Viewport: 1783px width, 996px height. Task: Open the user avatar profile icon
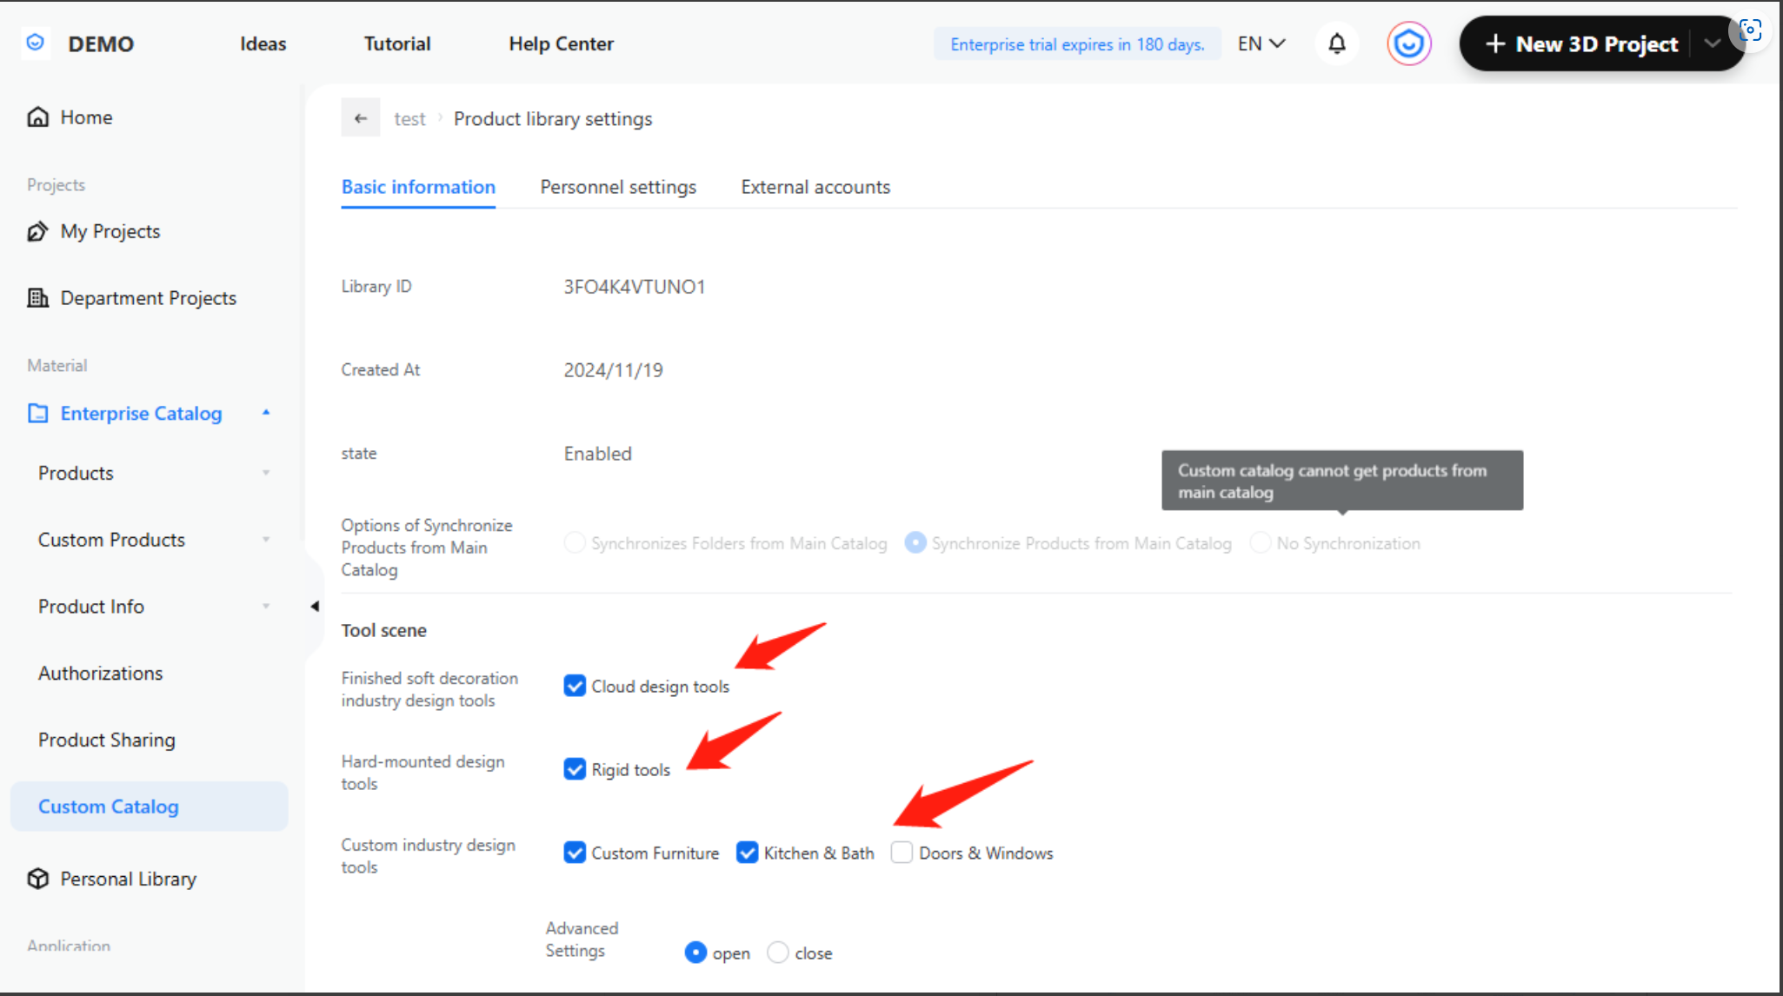(1408, 43)
